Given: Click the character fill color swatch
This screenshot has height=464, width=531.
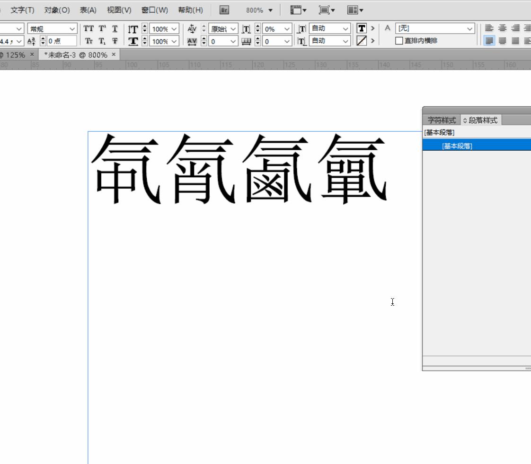Looking at the screenshot, I should (362, 28).
